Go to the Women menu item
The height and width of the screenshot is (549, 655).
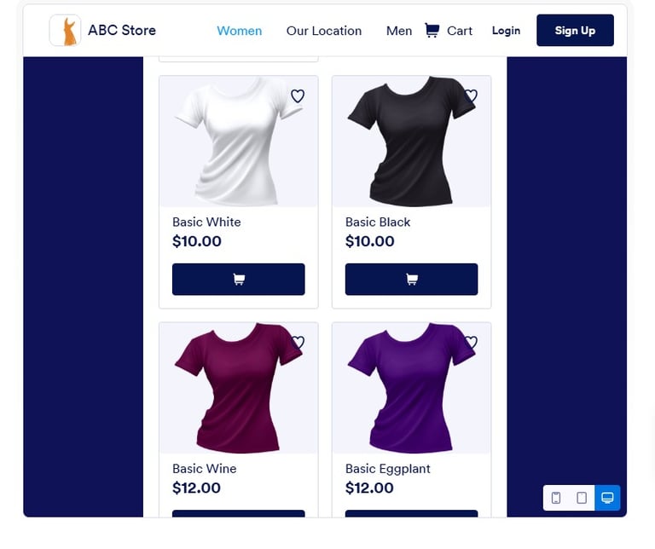pyautogui.click(x=240, y=31)
